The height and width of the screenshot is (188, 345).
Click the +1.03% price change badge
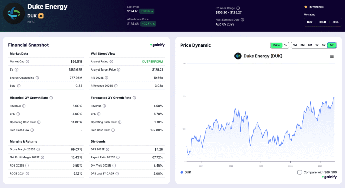[x=147, y=11]
